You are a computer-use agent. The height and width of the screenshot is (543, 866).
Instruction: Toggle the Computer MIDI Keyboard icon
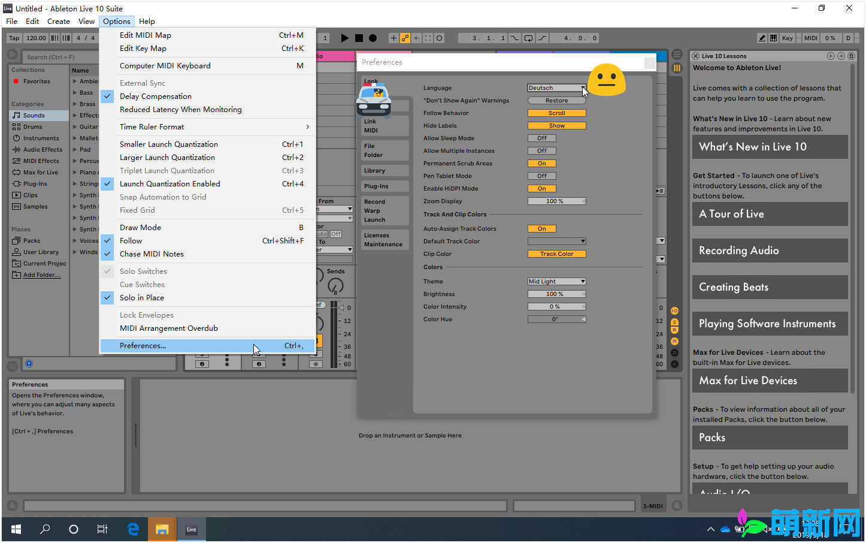773,38
